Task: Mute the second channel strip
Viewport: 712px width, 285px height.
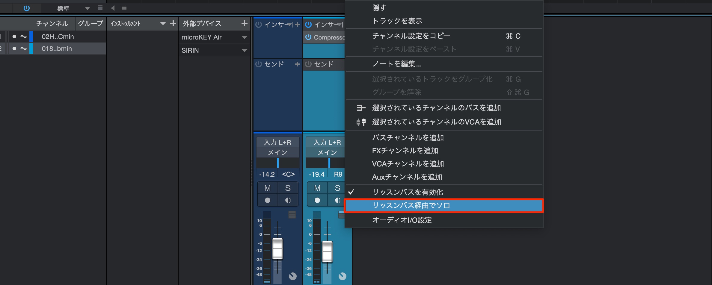Action: pyautogui.click(x=317, y=188)
